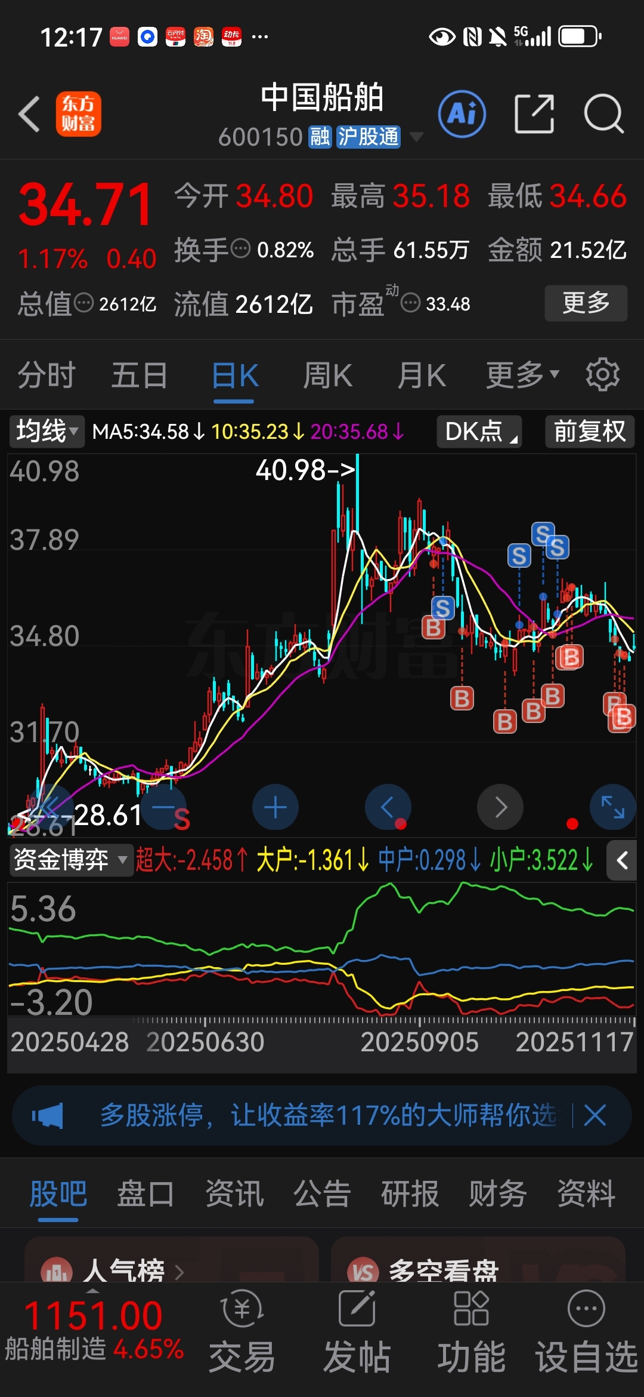
Task: Expand the 船舶制造 sector index panel
Action: [x=94, y=1331]
